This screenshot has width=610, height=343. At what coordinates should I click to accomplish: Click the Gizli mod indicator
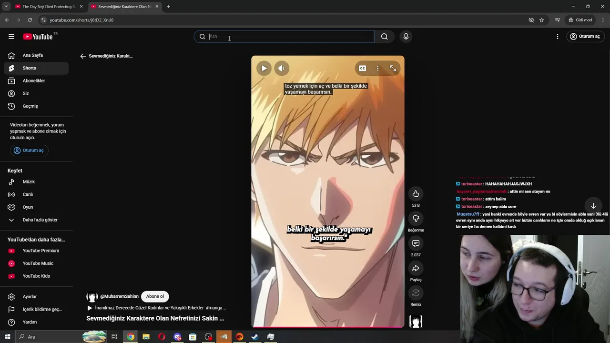tap(580, 20)
